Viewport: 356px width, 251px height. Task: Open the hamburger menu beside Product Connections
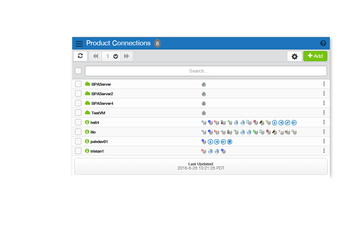pos(79,44)
